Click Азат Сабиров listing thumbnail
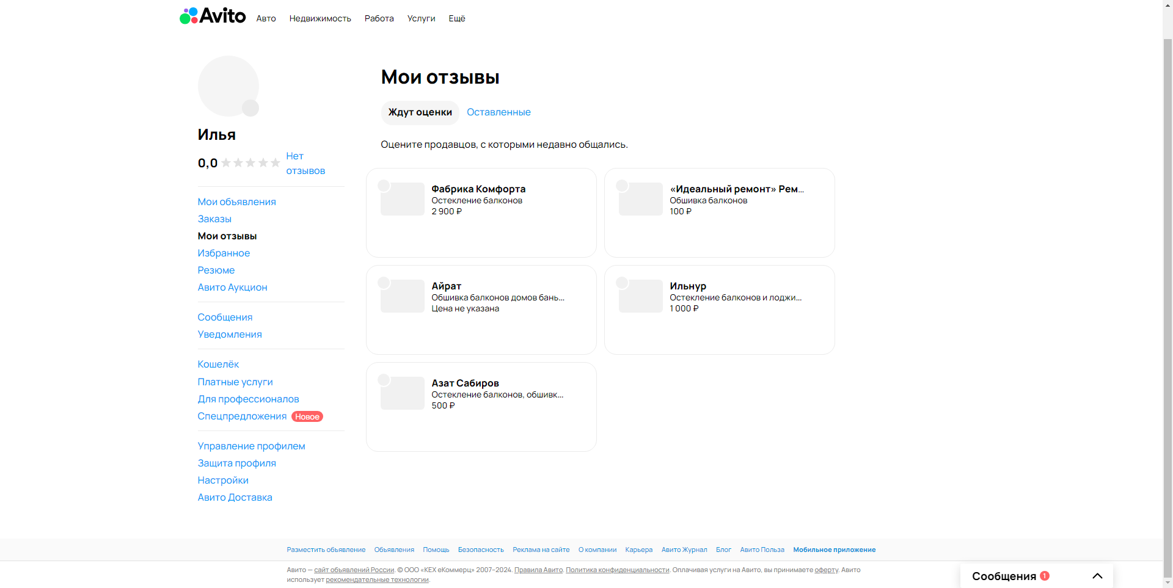This screenshot has width=1173, height=588. pyautogui.click(x=403, y=393)
